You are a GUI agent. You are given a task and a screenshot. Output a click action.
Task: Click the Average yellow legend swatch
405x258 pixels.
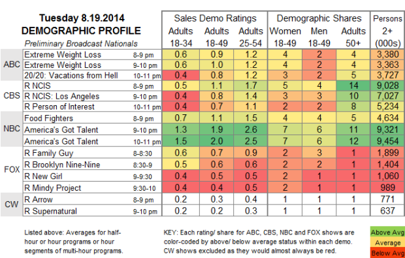pos(388,243)
